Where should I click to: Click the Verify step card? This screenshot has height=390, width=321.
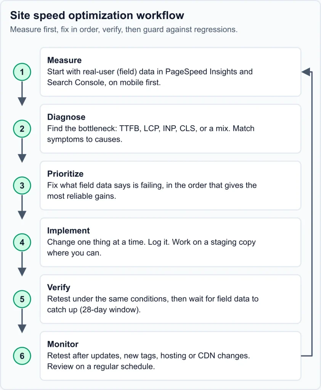pos(170,299)
